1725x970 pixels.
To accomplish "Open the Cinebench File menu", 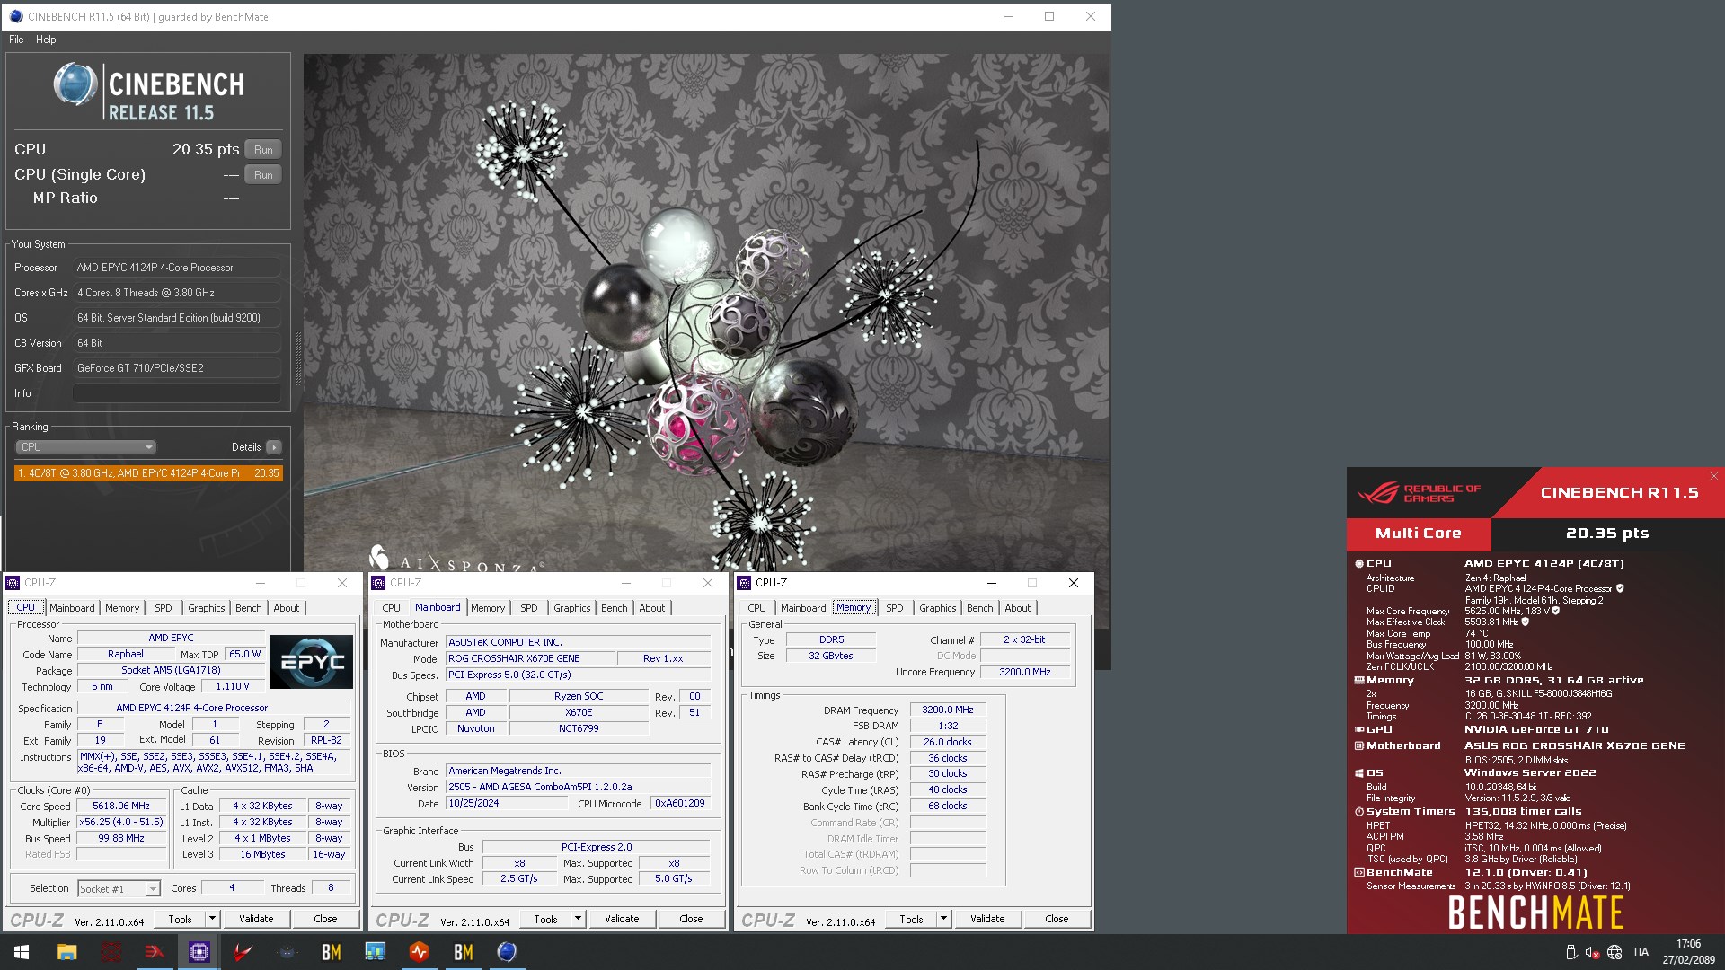I will click(16, 40).
